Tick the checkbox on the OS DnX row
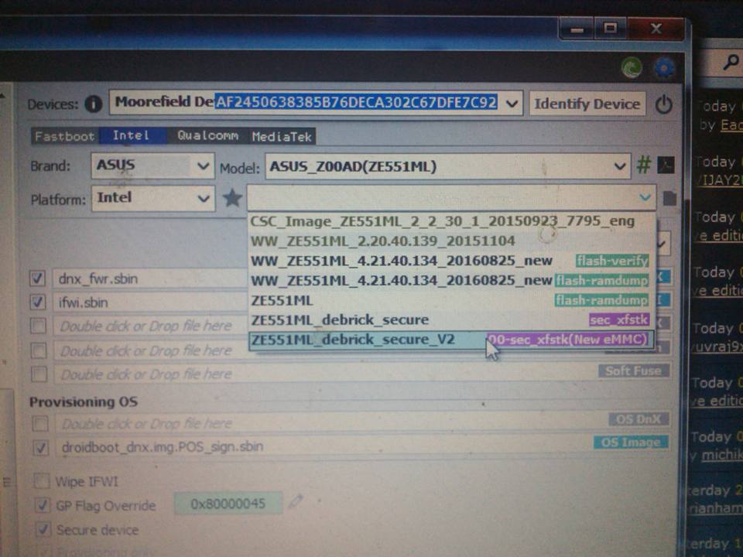The width and height of the screenshot is (743, 557). click(x=40, y=423)
